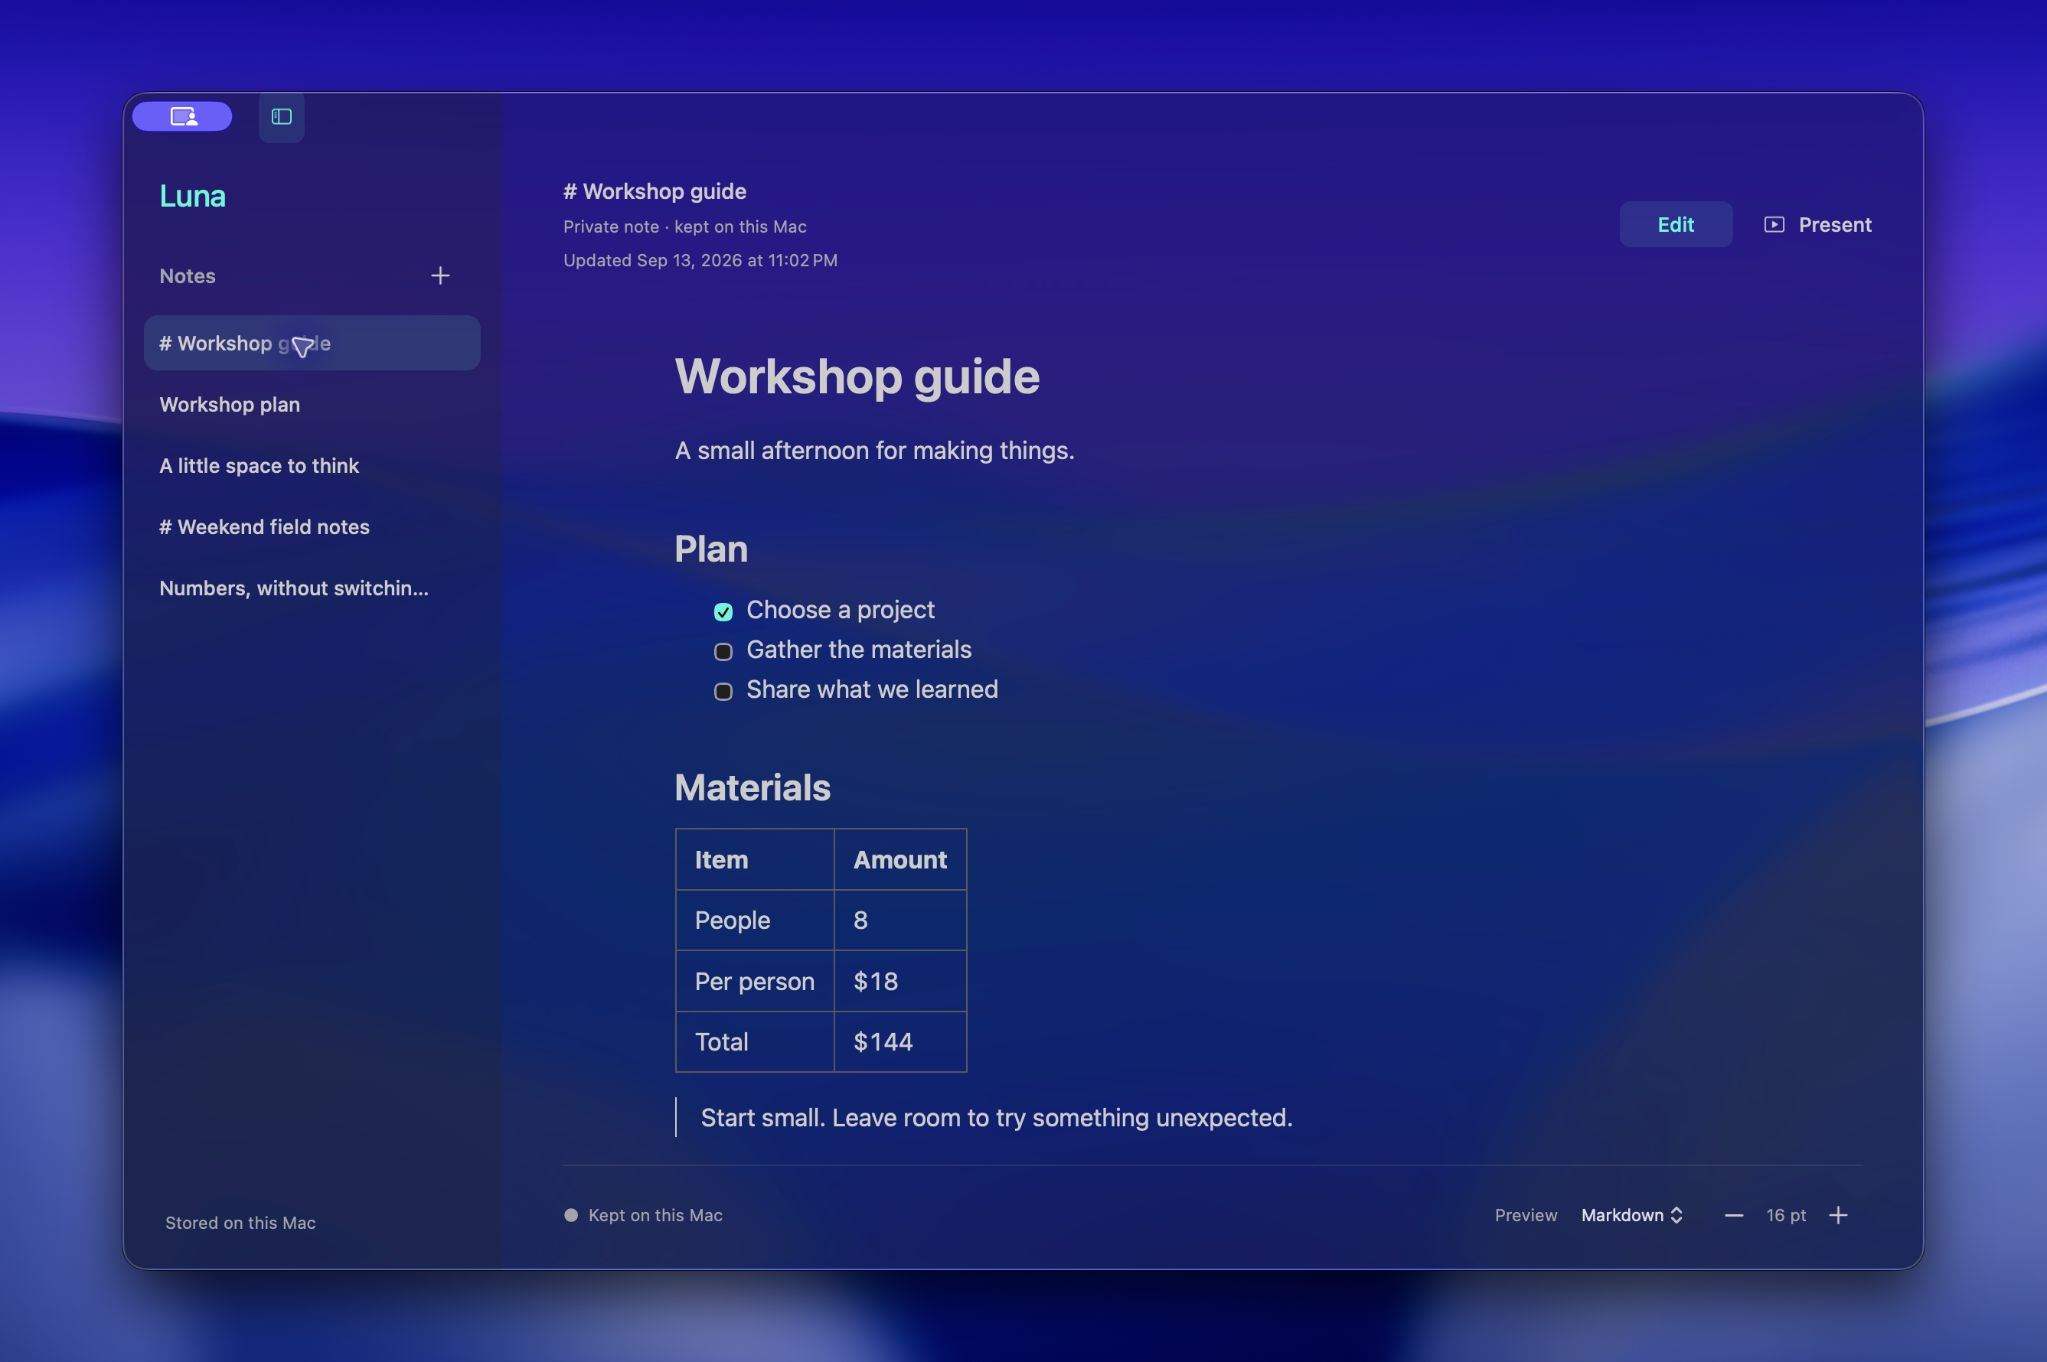
Task: Click the 8 amount cell
Action: coord(900,920)
